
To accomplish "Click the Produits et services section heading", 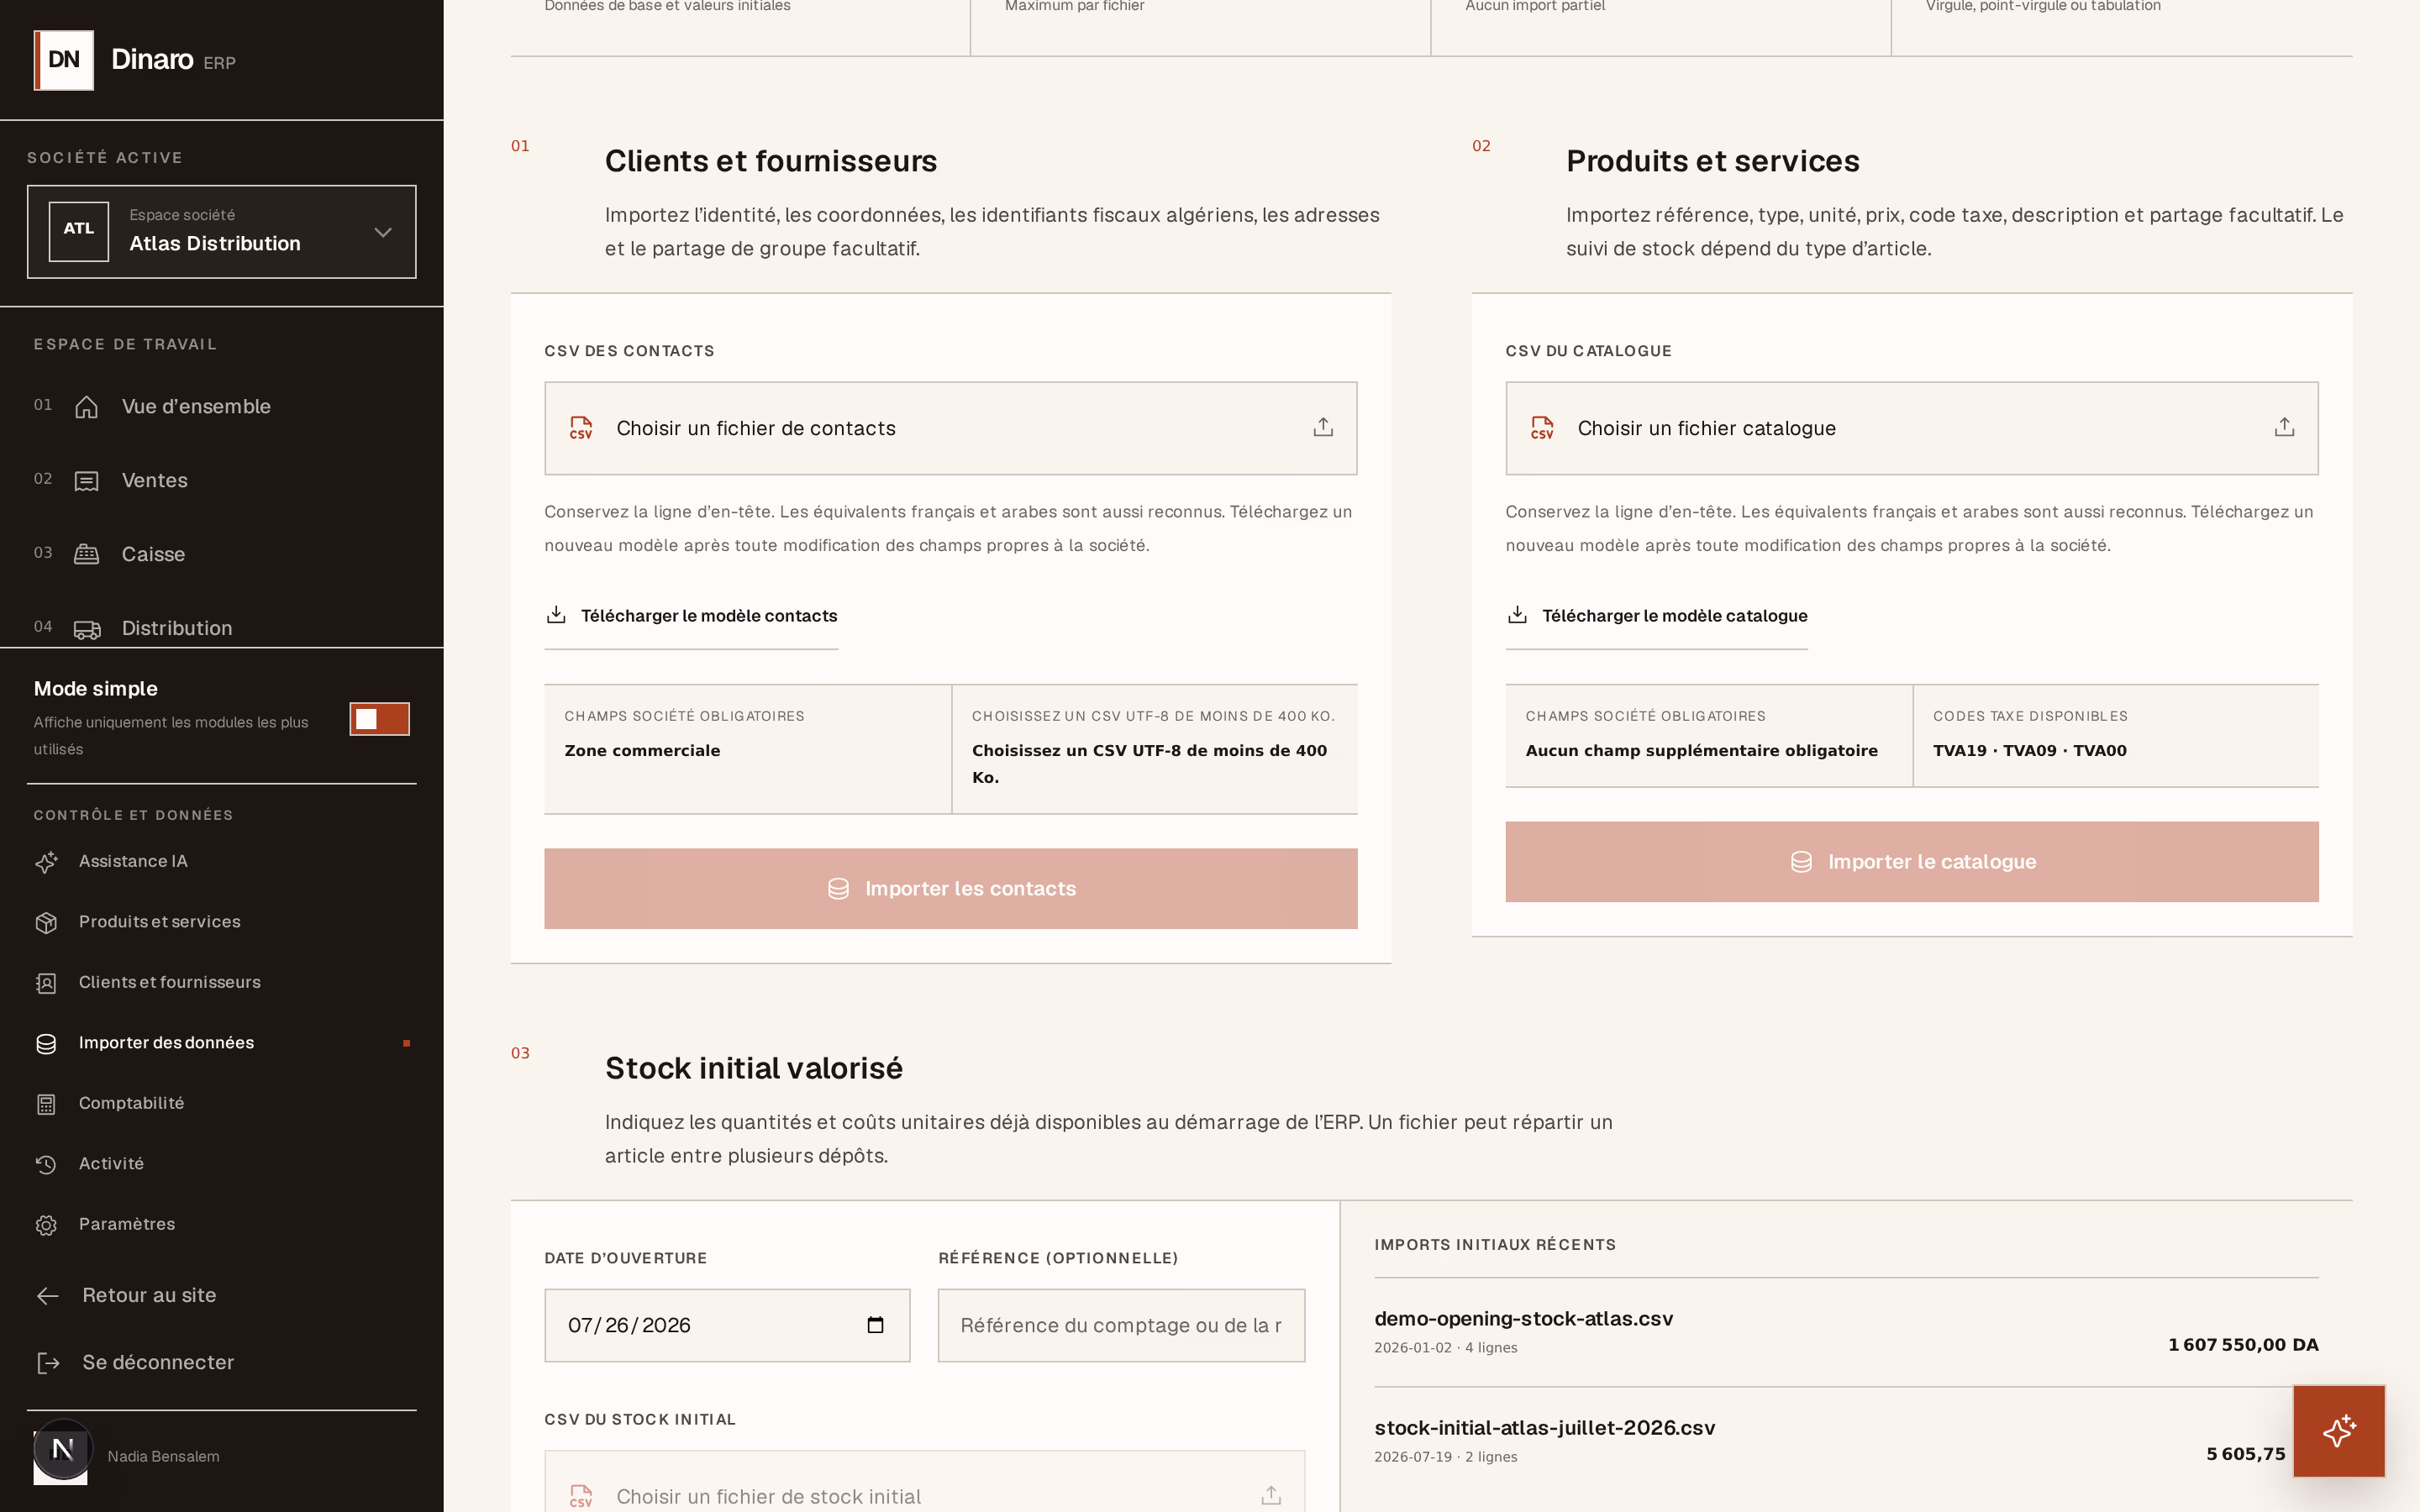I will coord(1712,161).
